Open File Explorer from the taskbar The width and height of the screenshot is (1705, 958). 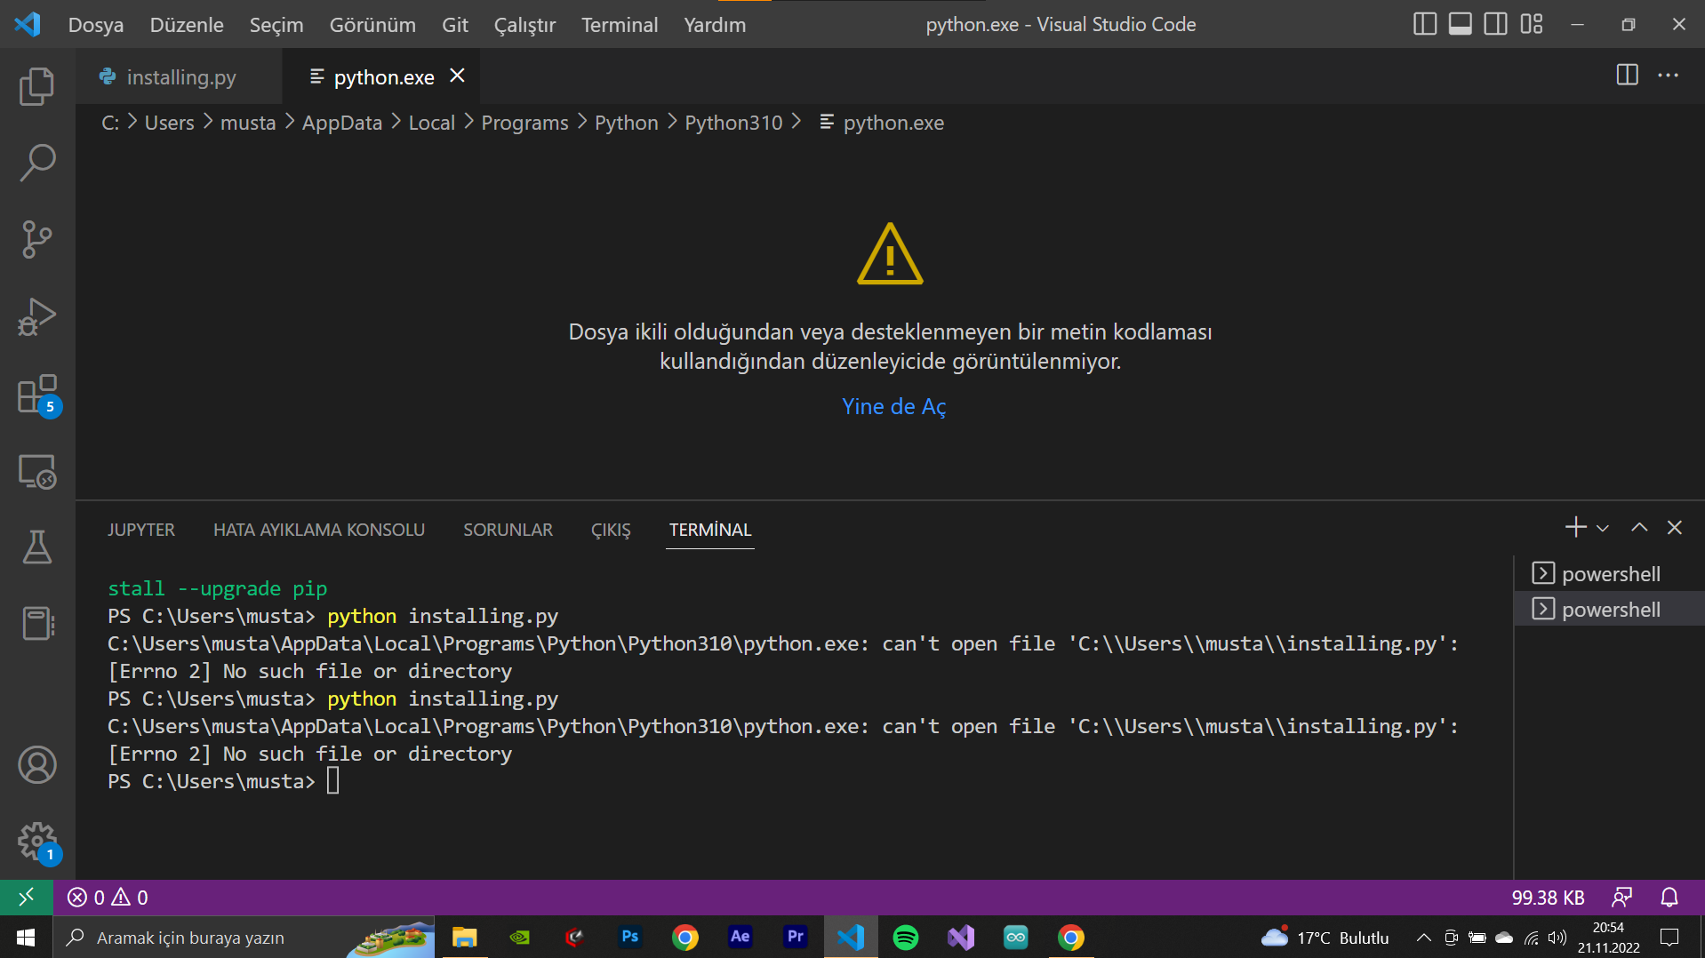pos(464,938)
